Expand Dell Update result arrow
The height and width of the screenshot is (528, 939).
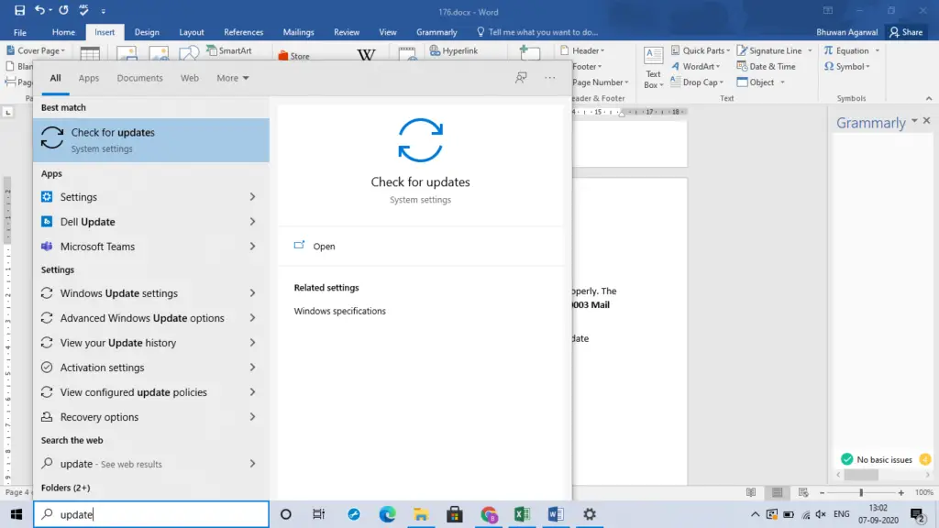253,222
